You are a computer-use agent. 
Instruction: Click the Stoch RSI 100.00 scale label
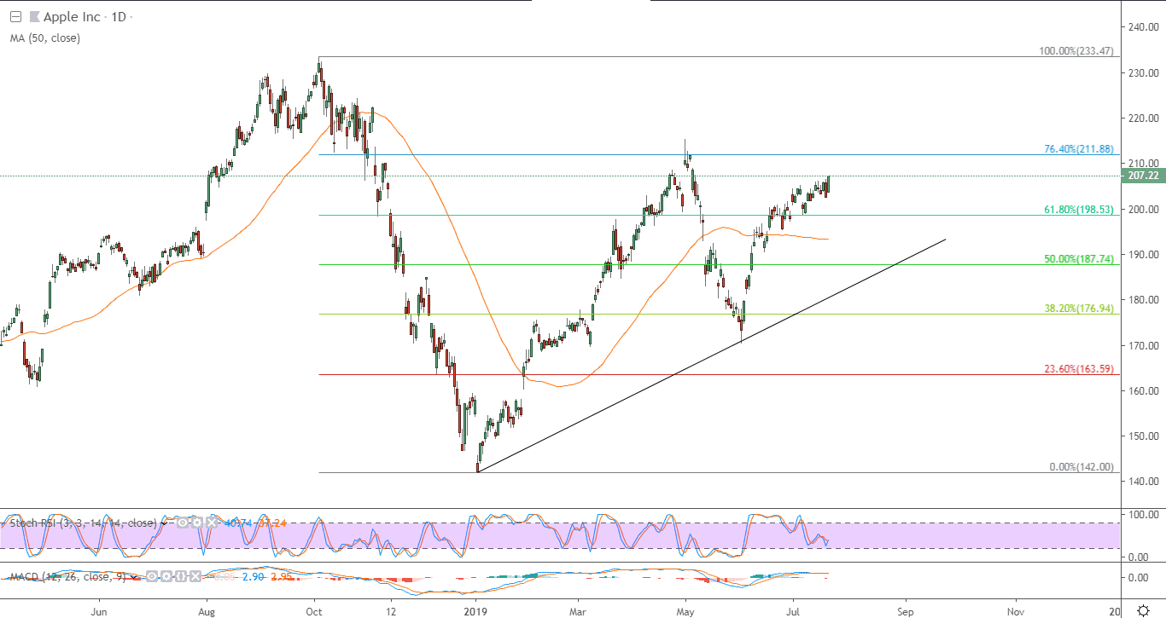(x=1142, y=514)
